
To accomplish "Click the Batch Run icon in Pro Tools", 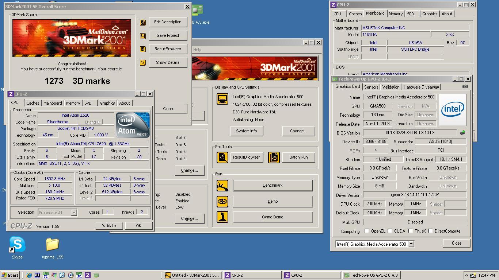I will [x=274, y=157].
